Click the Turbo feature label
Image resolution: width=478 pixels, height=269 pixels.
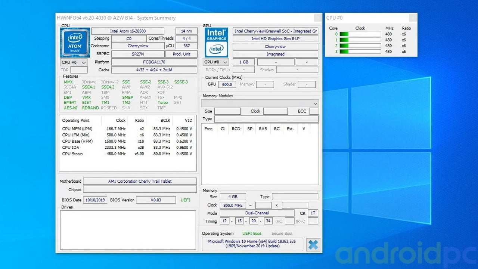click(x=162, y=102)
